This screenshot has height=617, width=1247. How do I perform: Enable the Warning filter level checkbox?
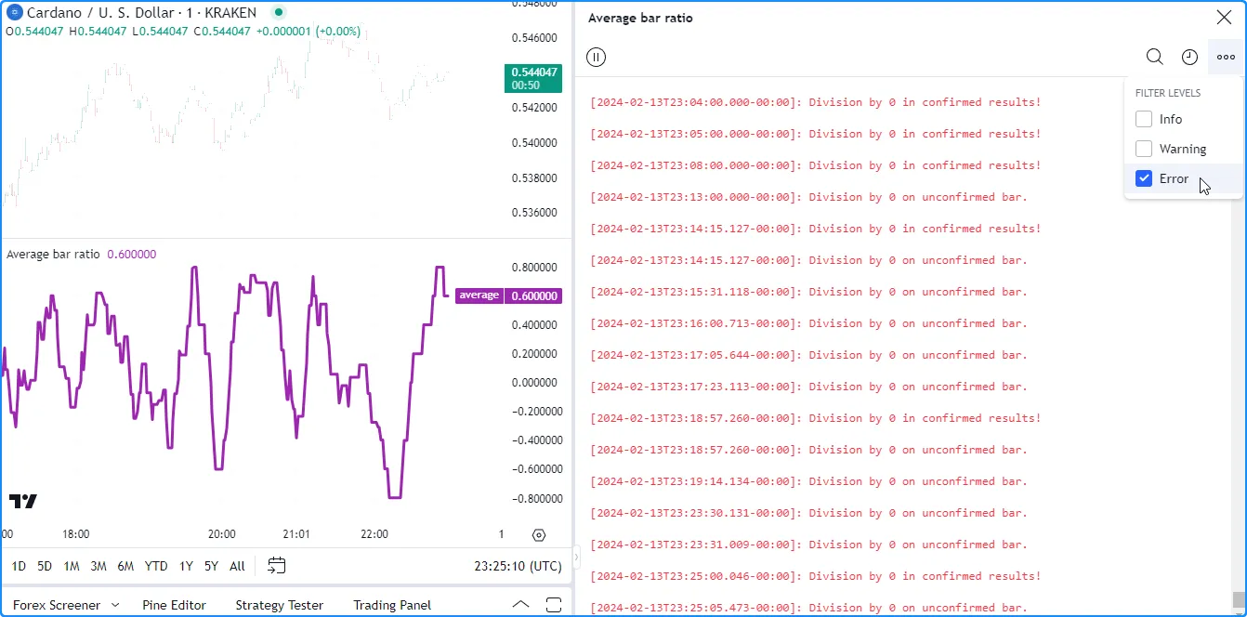pyautogui.click(x=1144, y=149)
